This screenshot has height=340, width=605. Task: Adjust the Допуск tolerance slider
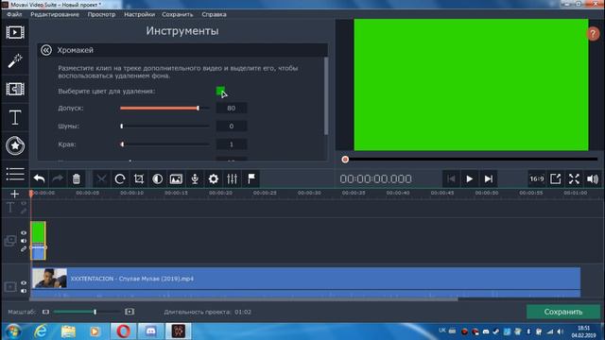tap(164, 109)
